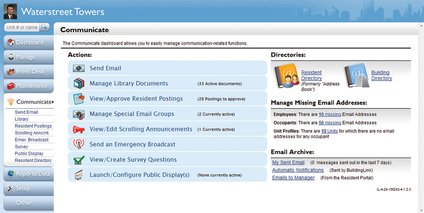Select Library in sidebar submenu
This screenshot has height=213, width=424.
tap(22, 119)
